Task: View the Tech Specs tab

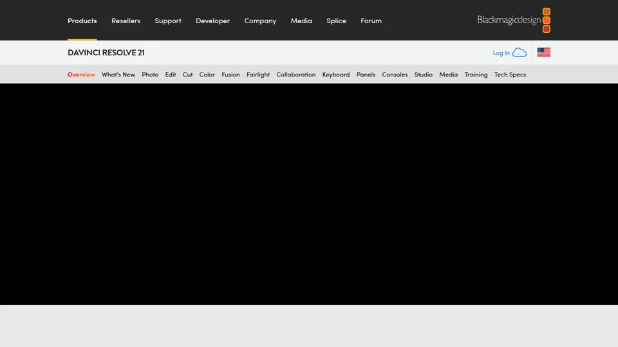Action: point(510,75)
